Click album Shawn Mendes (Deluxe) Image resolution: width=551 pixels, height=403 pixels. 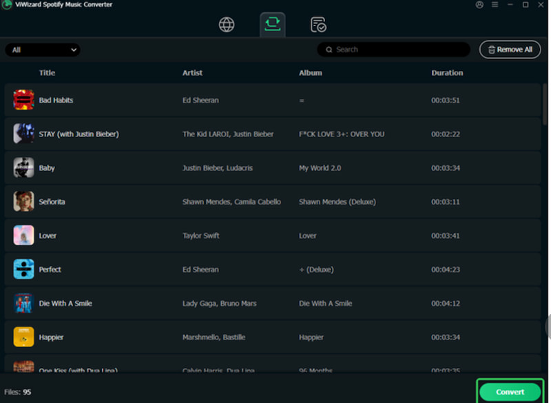click(337, 202)
